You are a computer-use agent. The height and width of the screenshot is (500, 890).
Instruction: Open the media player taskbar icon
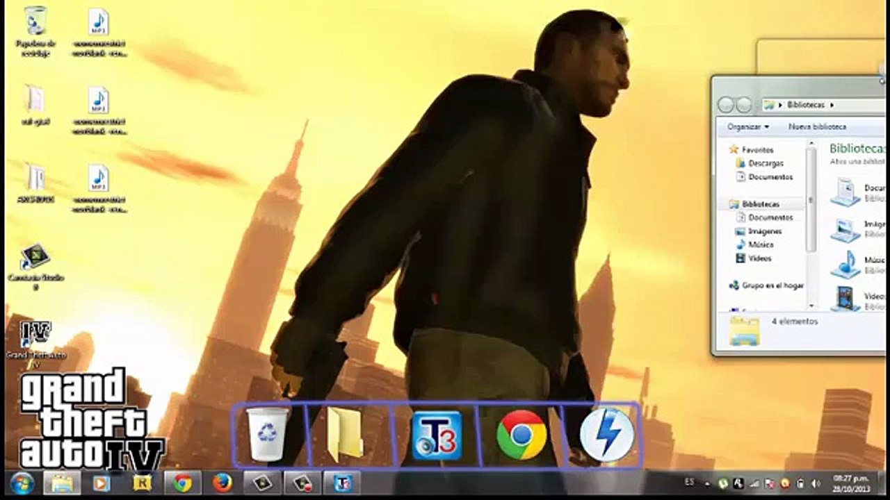tap(102, 483)
